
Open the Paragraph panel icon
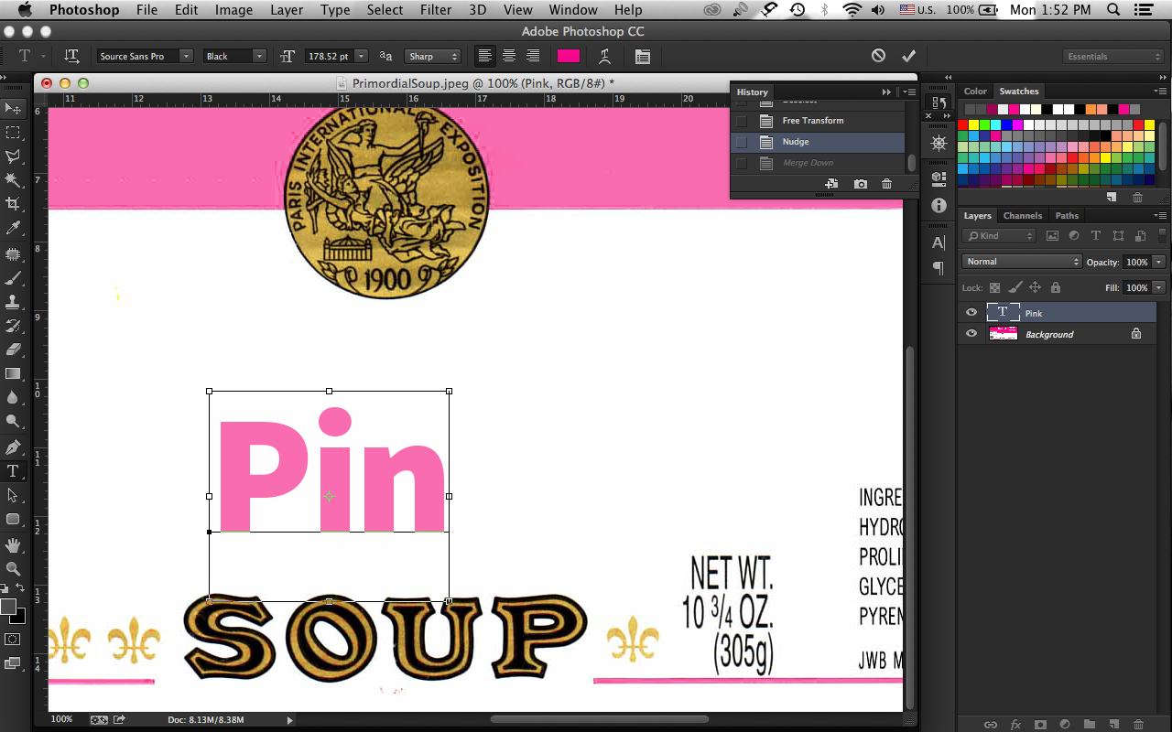click(x=939, y=268)
